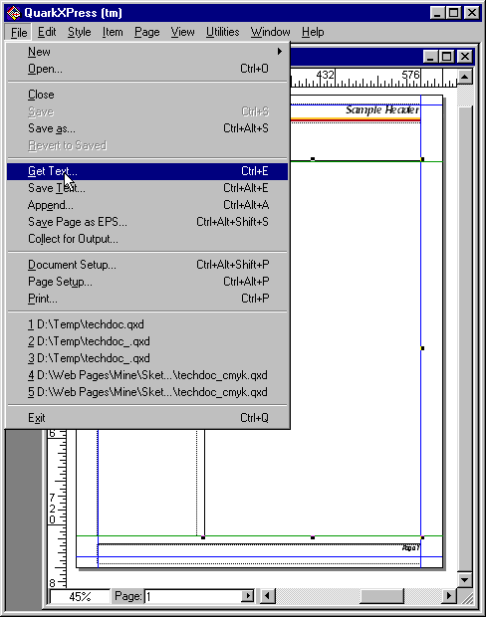Click the 45% zoom percentage field
Viewport: 486px width, 617px height.
tap(80, 596)
